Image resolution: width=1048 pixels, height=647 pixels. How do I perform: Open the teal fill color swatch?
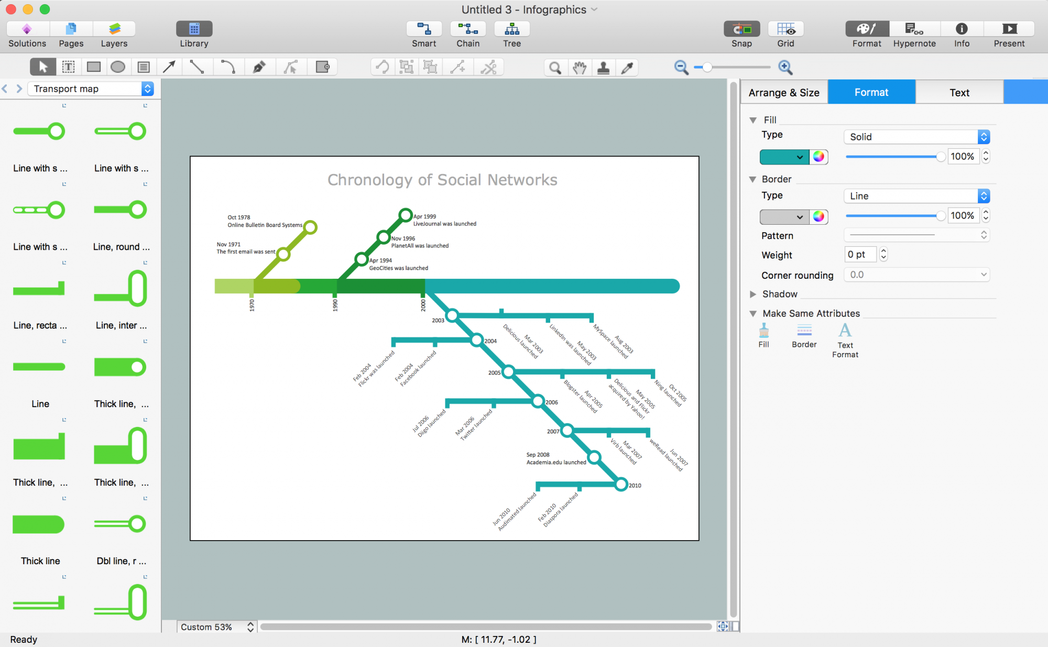[x=784, y=157]
